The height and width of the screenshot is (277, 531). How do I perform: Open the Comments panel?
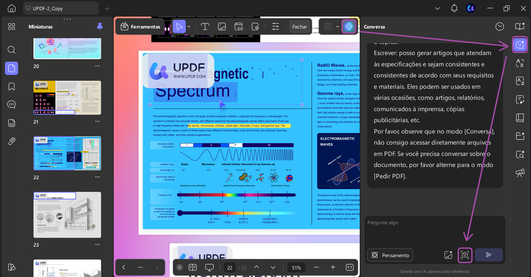click(12, 104)
